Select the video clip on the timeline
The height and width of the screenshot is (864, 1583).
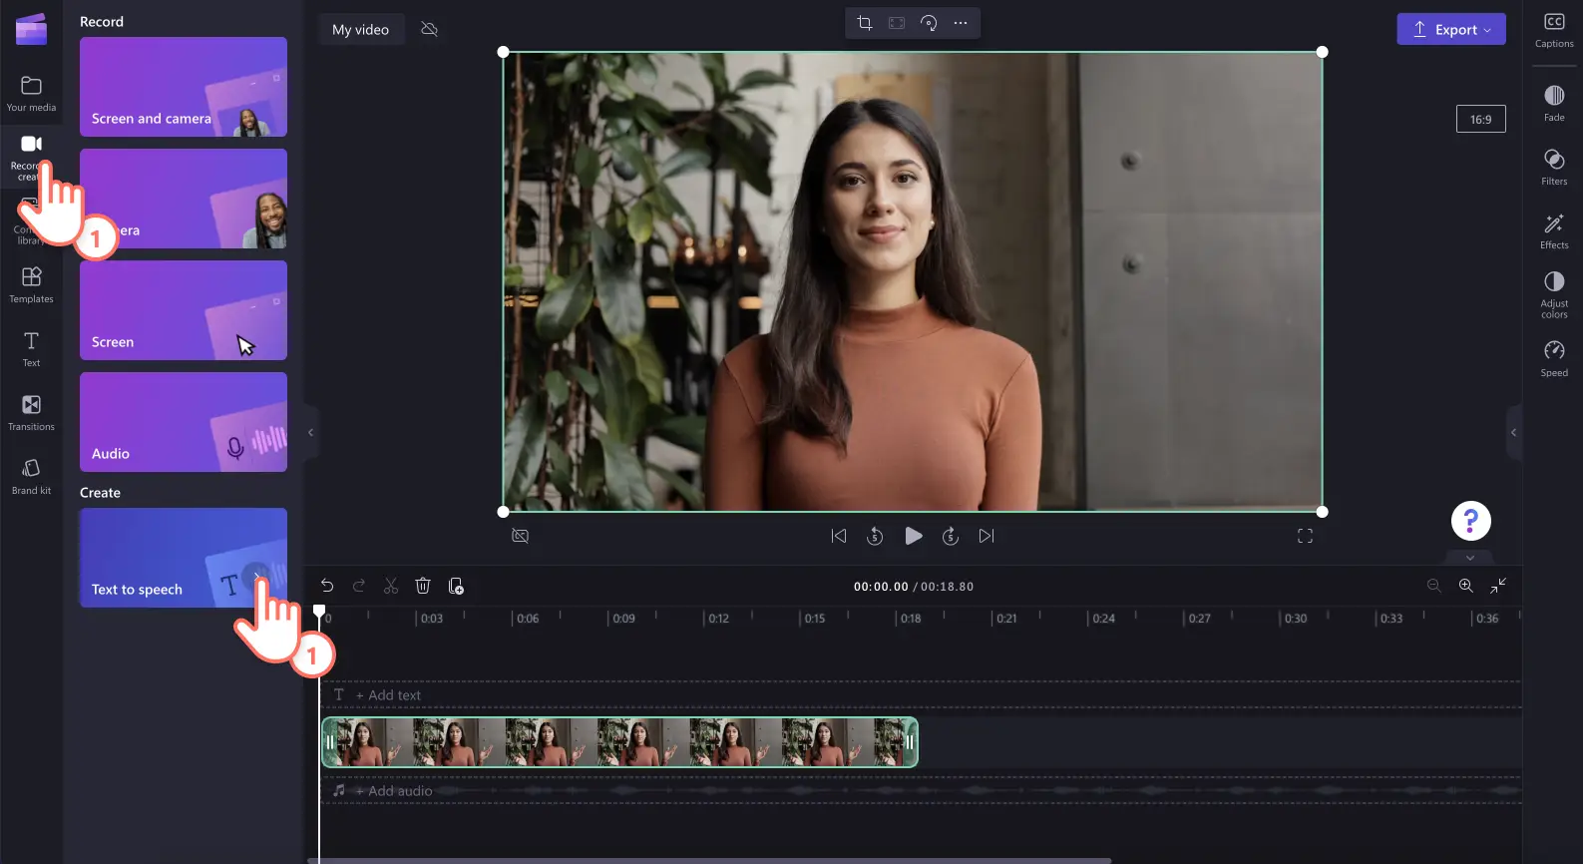pyautogui.click(x=619, y=742)
